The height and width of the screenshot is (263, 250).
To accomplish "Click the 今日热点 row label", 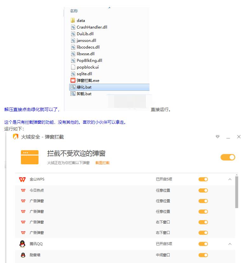I will 36,190.
